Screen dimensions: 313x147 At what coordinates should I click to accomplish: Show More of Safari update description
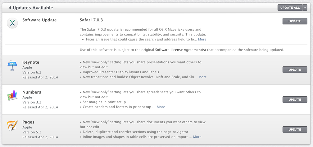202,39
